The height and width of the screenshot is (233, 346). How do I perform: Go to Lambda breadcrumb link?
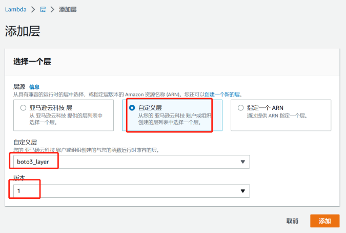(16, 10)
